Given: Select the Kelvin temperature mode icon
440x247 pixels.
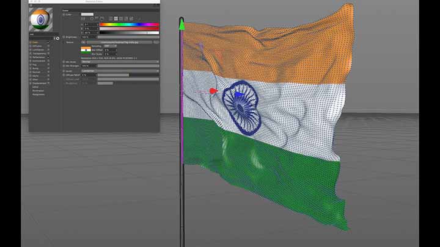Looking at the screenshot, I should point(121,18).
